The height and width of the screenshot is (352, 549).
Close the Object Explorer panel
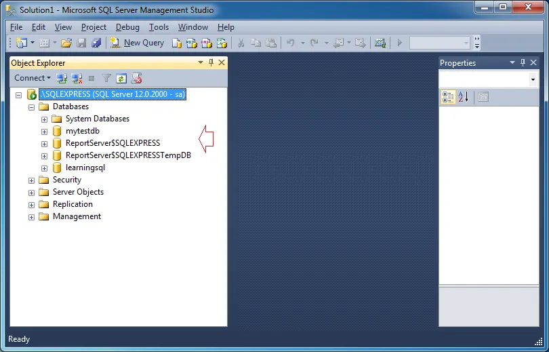click(x=222, y=62)
